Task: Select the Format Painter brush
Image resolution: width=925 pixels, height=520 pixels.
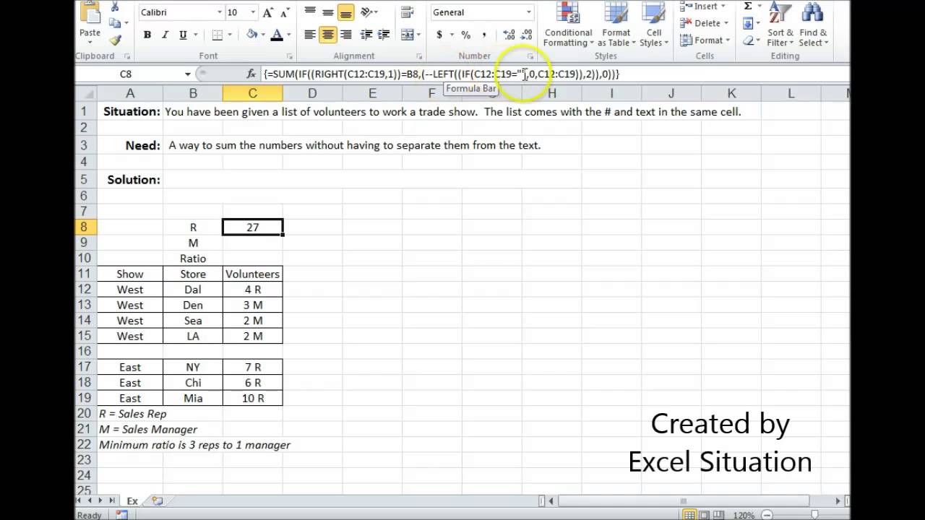Action: click(x=115, y=40)
